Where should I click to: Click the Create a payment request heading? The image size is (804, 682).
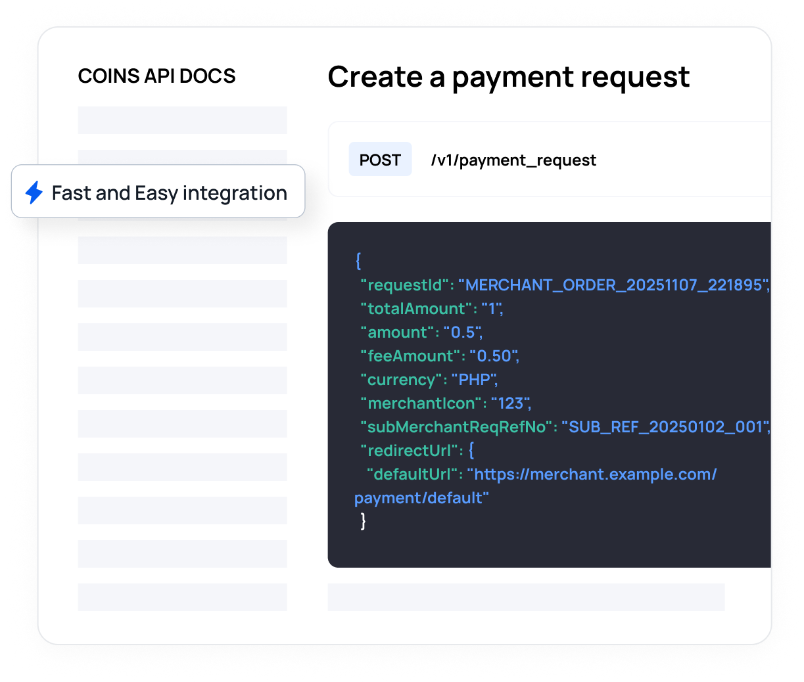[508, 78]
